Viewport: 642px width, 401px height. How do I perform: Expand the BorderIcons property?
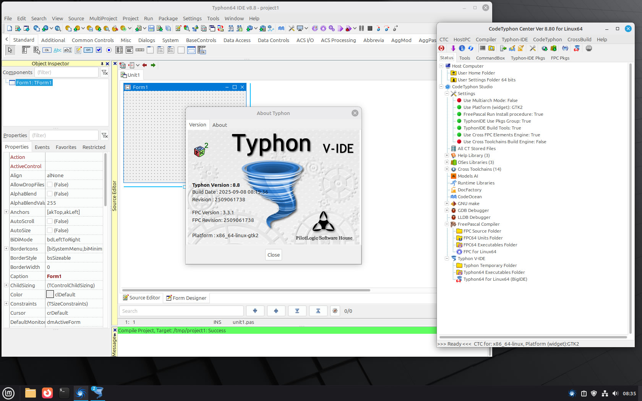coord(6,249)
